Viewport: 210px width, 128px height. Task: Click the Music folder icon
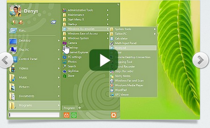pyautogui.click(x=12, y=78)
